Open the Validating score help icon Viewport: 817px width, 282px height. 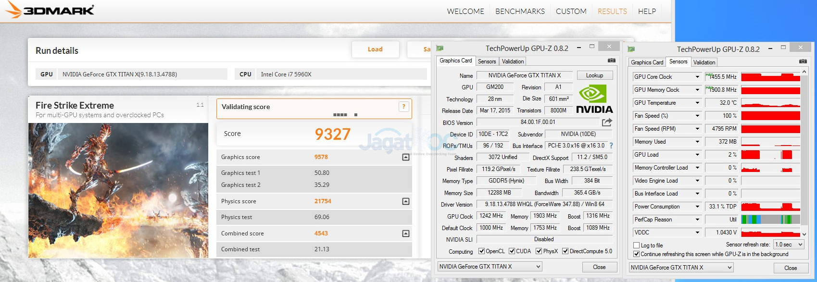tap(403, 107)
